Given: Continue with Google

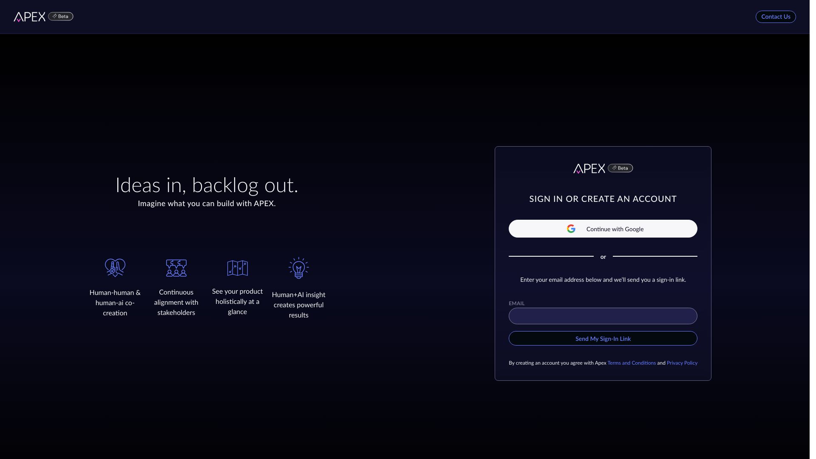Looking at the screenshot, I should pos(603,229).
